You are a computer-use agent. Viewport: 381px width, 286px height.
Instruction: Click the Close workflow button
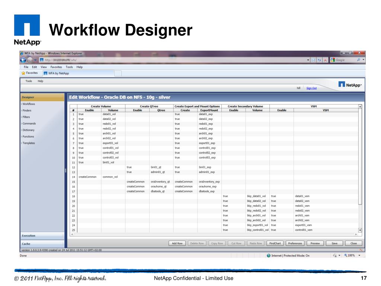click(x=353, y=243)
